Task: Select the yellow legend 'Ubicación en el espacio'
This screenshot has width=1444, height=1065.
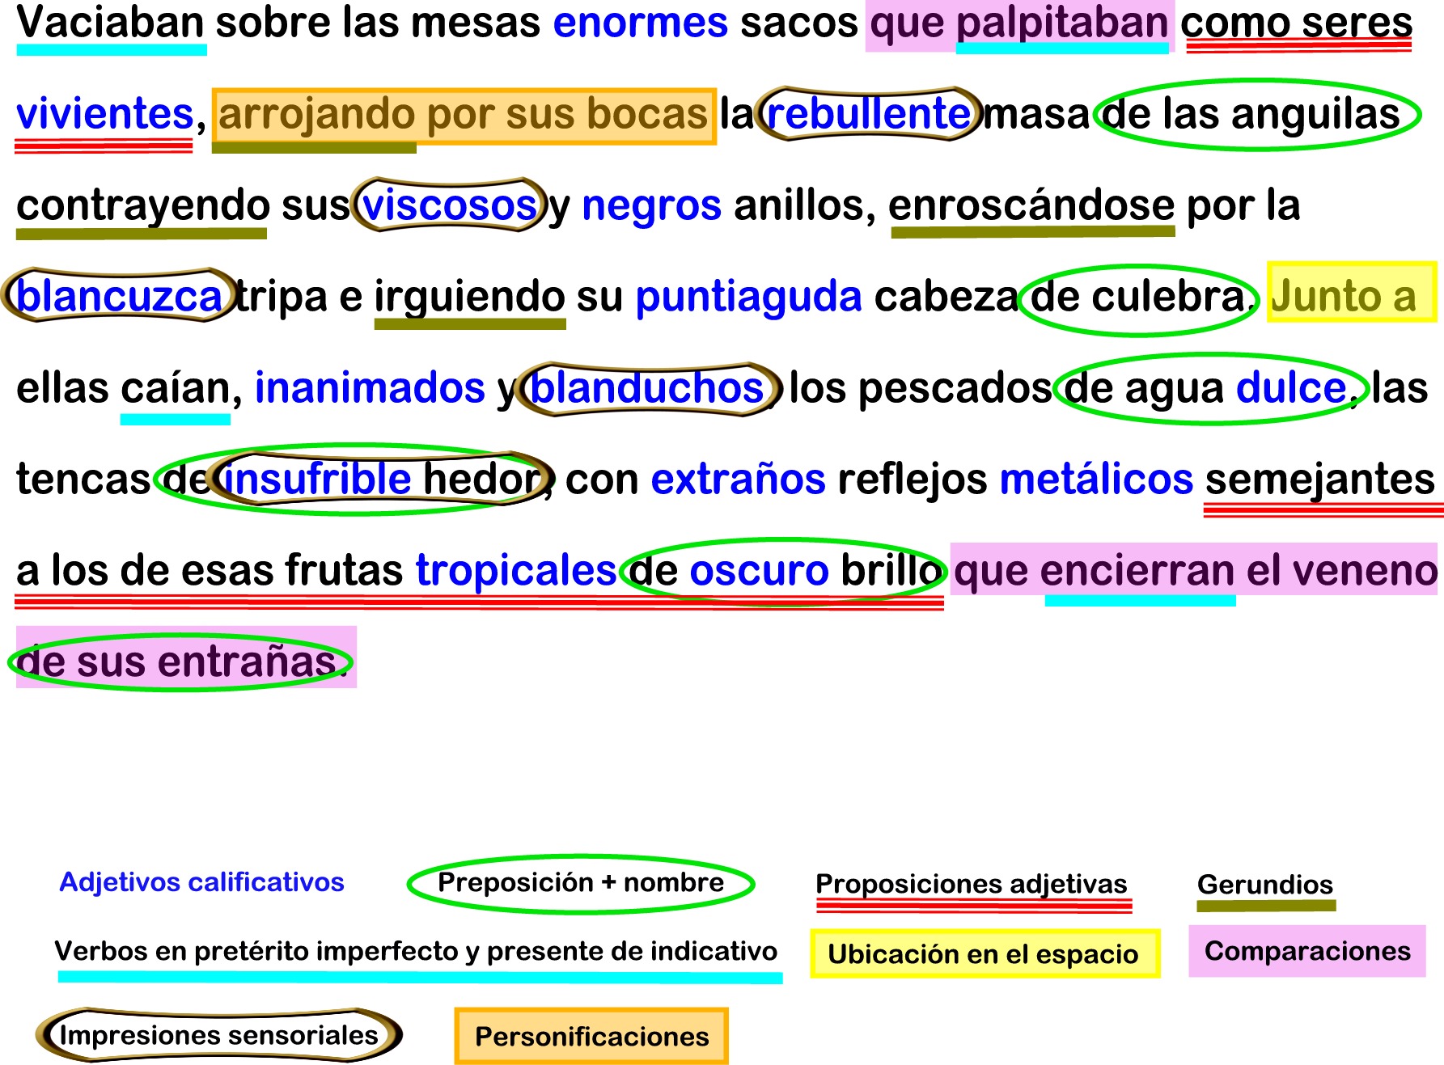Action: 985,953
